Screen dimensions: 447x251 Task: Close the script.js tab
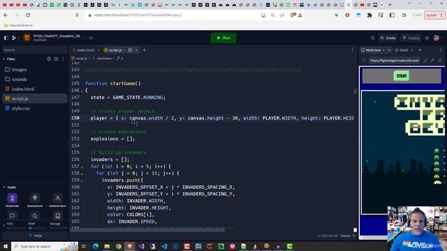click(137, 50)
